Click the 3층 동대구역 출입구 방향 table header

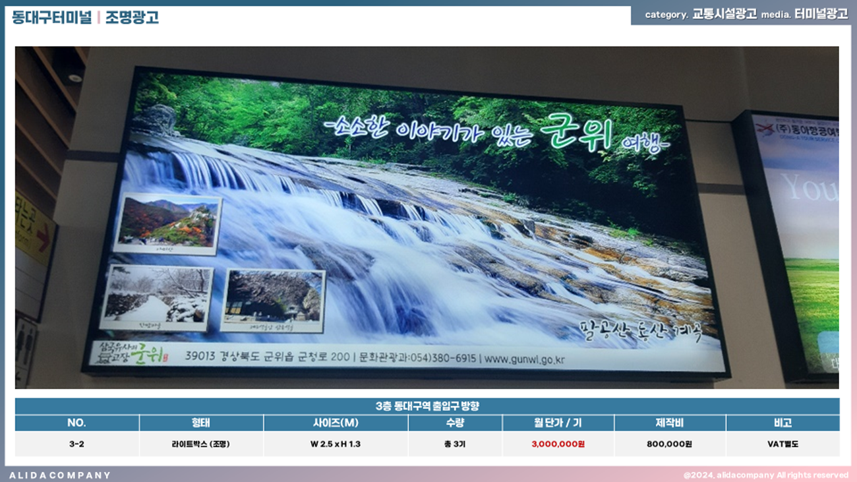click(x=427, y=406)
